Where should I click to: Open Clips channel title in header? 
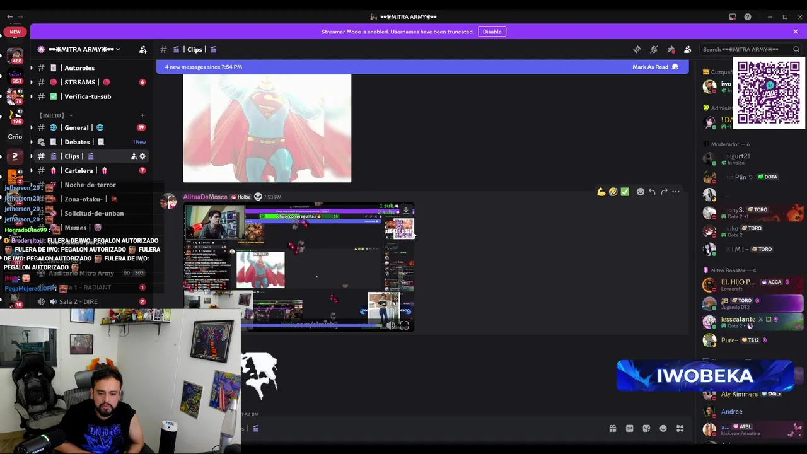tap(194, 49)
